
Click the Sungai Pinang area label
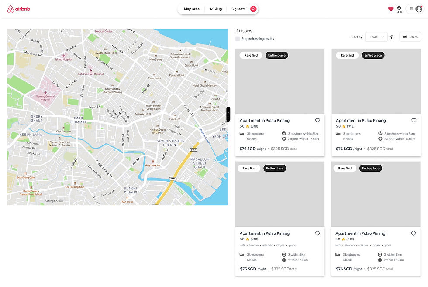(131, 190)
